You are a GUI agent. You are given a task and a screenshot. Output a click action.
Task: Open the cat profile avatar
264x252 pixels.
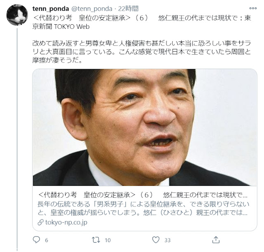tap(17, 15)
